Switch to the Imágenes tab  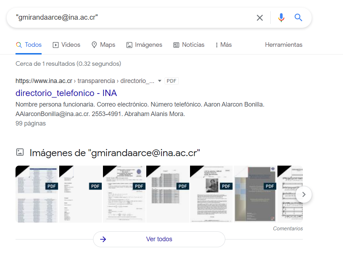[145, 45]
